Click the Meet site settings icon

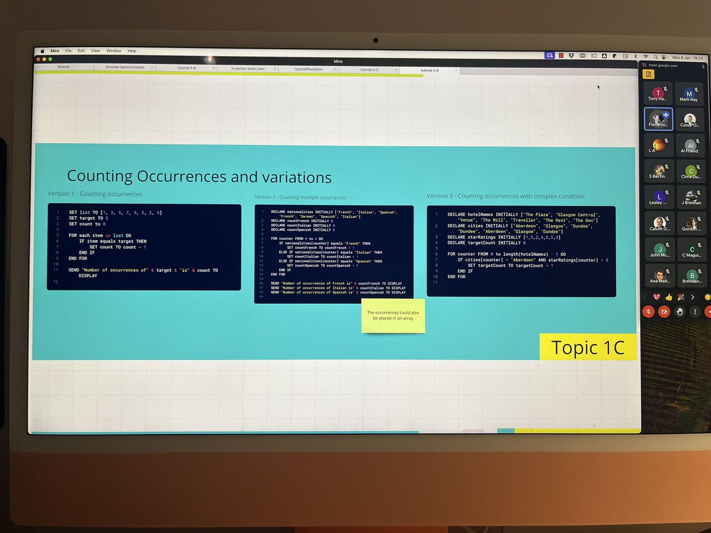(x=643, y=66)
